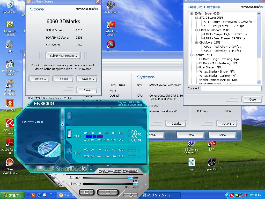
Task: Collapse the HDR/SM3.0 Score: 2206 node
Action: pyautogui.click(x=196, y=30)
